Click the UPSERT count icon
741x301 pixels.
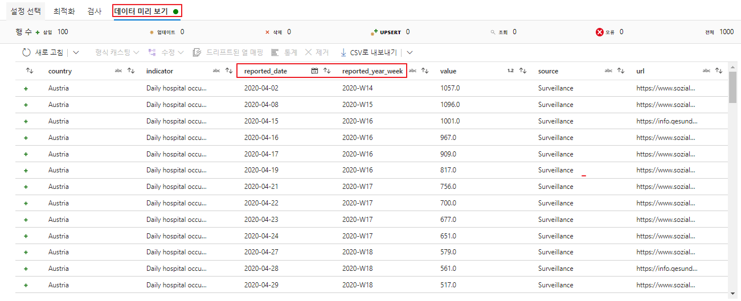pyautogui.click(x=374, y=32)
